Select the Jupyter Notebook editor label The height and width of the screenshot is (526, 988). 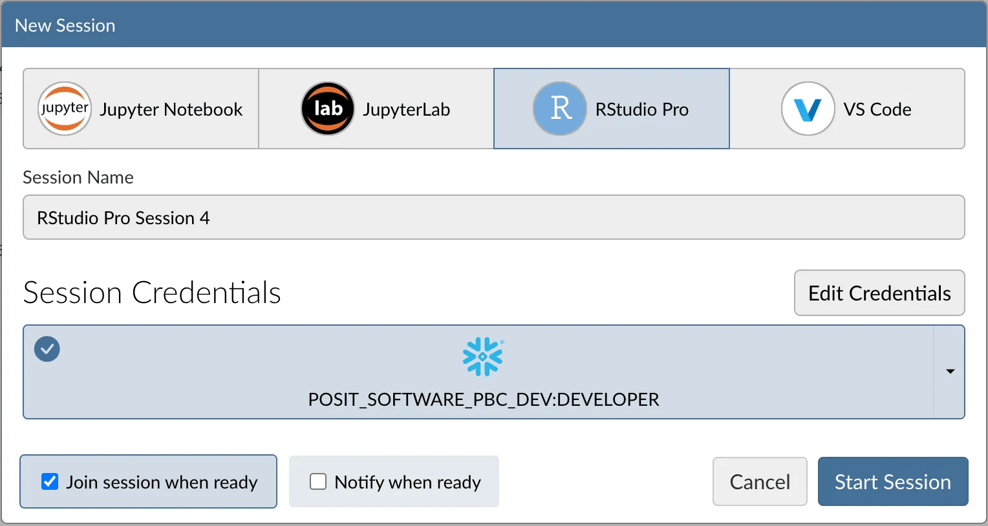[x=171, y=110]
